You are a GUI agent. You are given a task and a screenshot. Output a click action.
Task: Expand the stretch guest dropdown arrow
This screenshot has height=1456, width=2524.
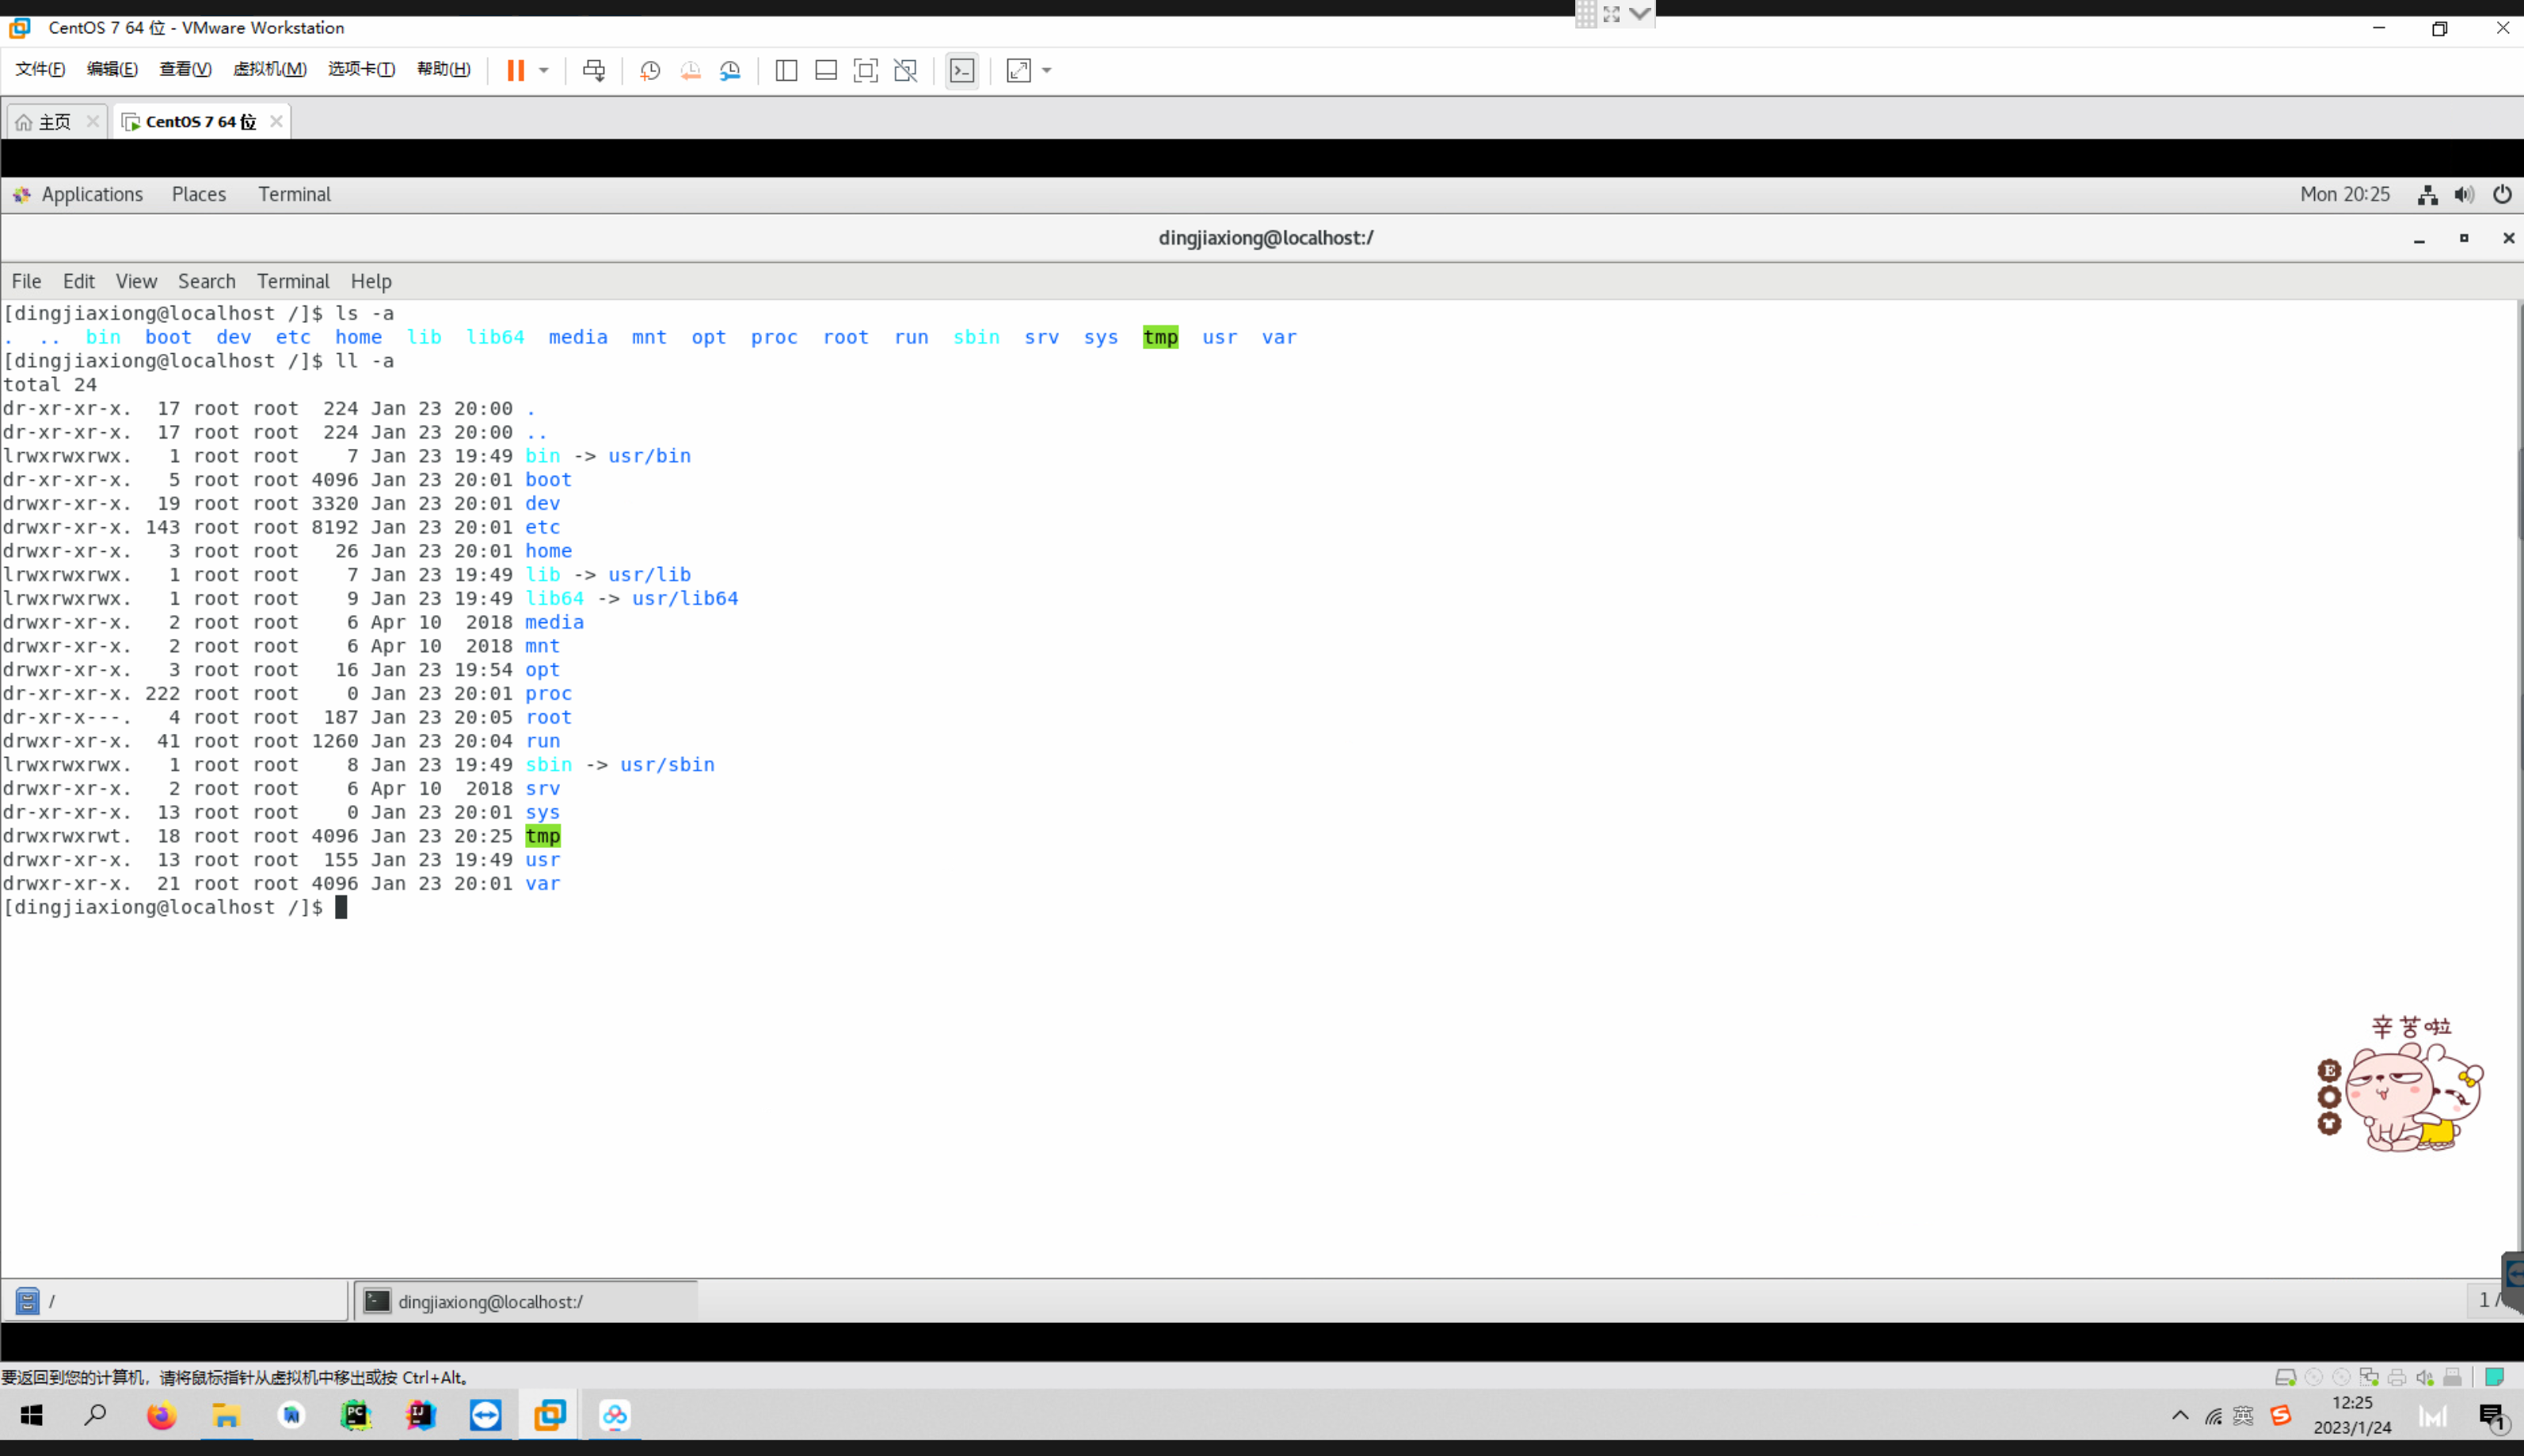pyautogui.click(x=1047, y=70)
